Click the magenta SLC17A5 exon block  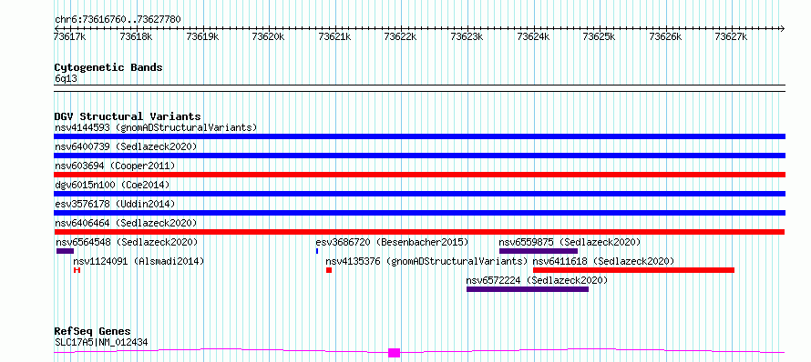coord(395,353)
